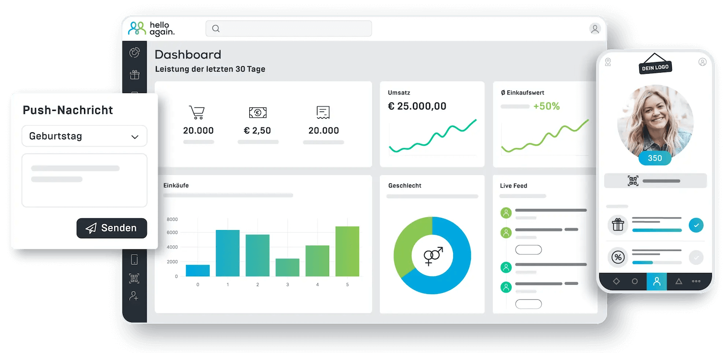Click the add-user icon in the sidebar
Image resolution: width=726 pixels, height=353 pixels.
(135, 296)
